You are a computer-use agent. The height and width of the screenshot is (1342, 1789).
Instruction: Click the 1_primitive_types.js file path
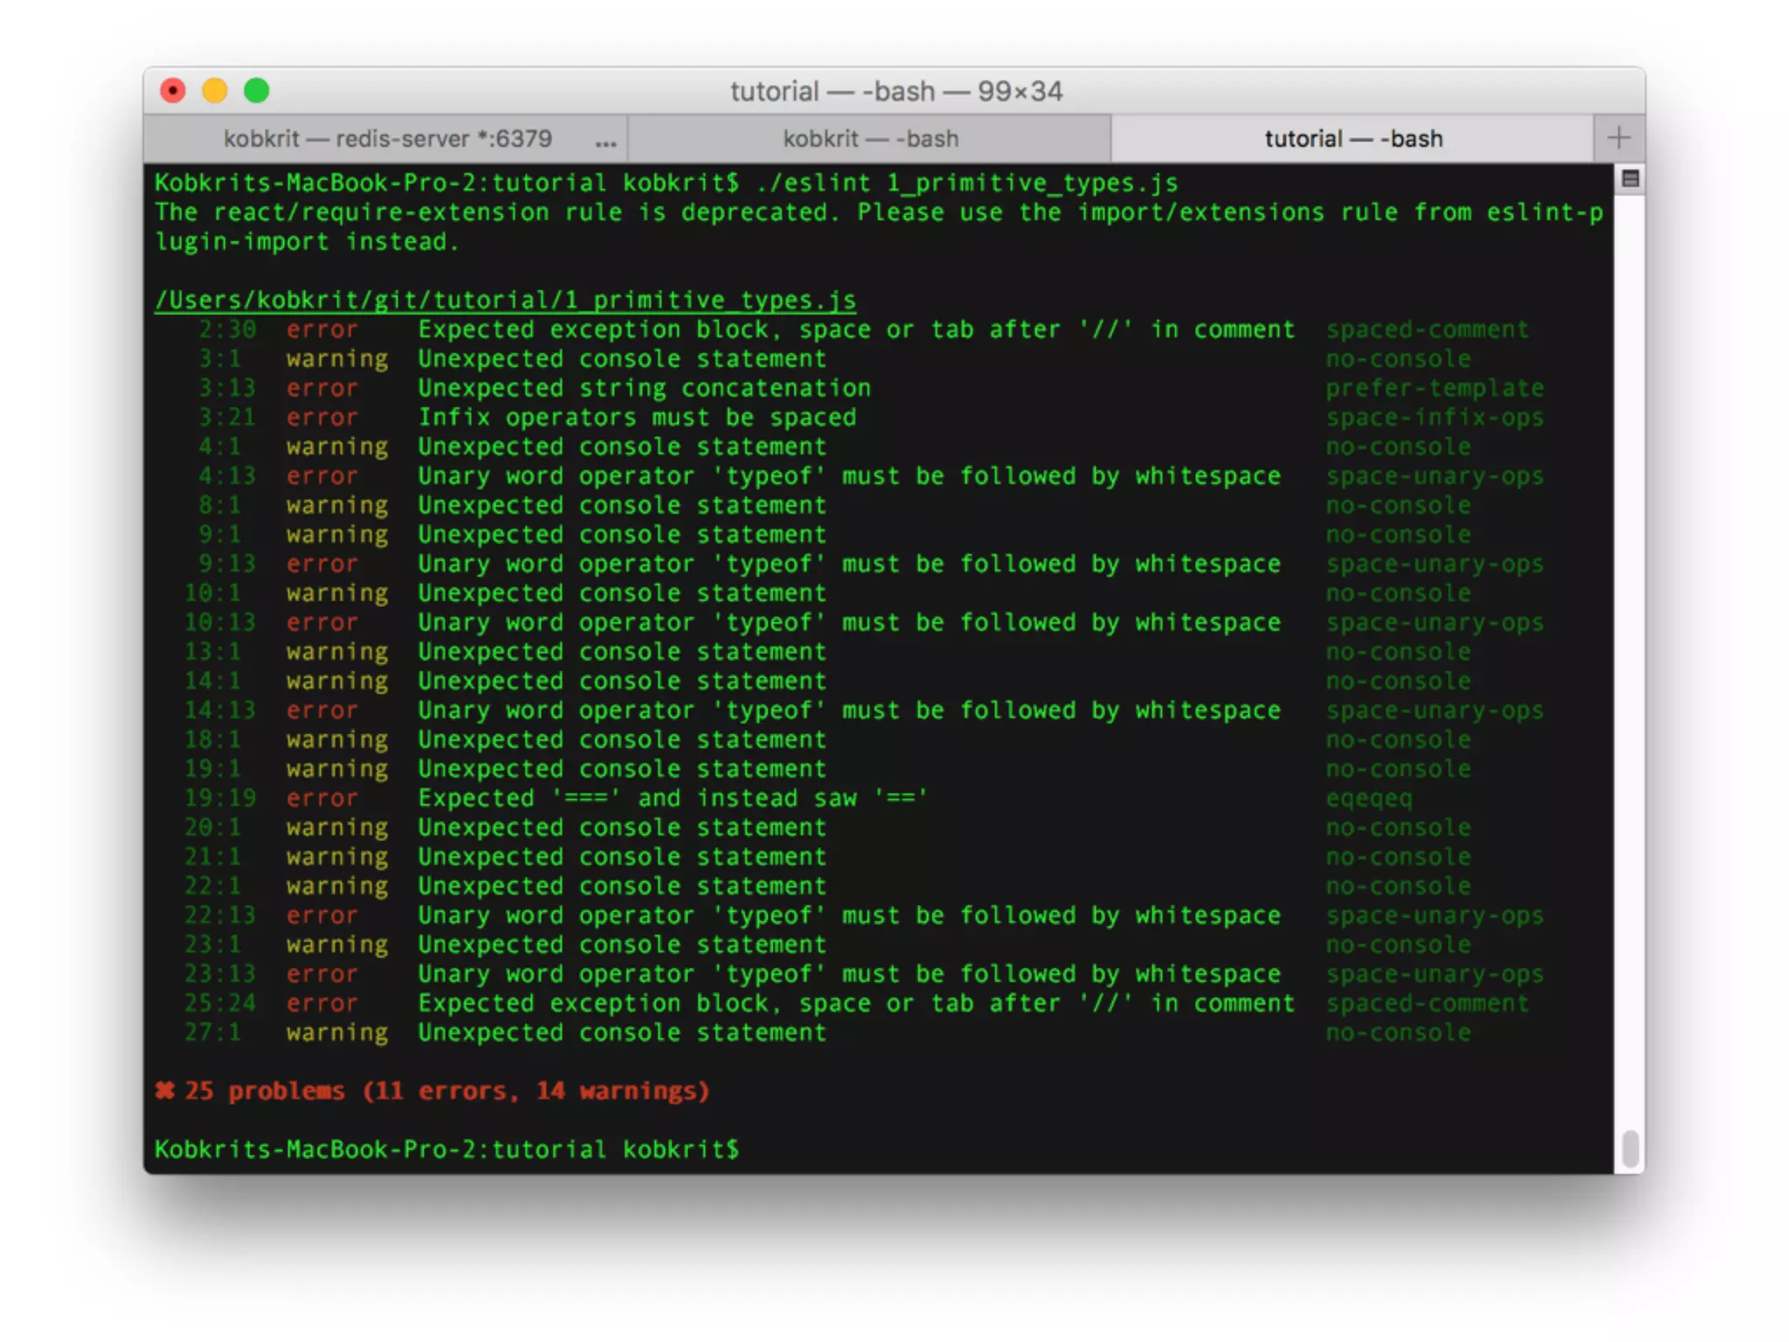click(x=505, y=301)
